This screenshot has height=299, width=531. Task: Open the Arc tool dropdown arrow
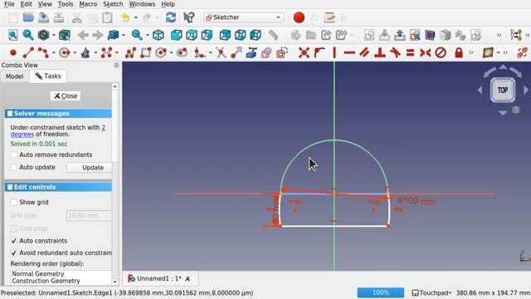pyautogui.click(x=53, y=53)
